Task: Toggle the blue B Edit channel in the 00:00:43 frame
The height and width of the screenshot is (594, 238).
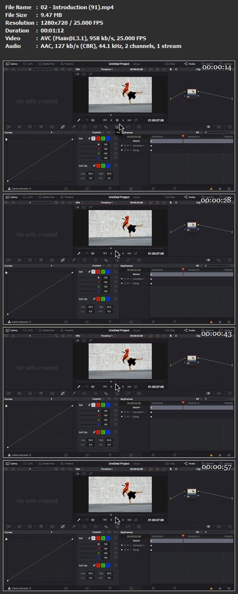Action: click(x=109, y=405)
